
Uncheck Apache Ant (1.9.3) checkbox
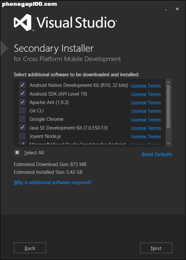22,102
